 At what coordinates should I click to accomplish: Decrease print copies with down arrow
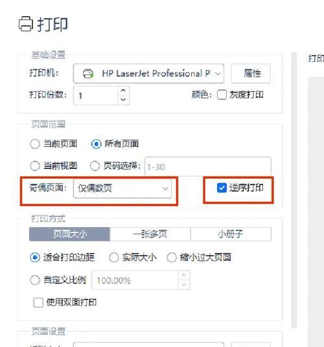(x=123, y=100)
